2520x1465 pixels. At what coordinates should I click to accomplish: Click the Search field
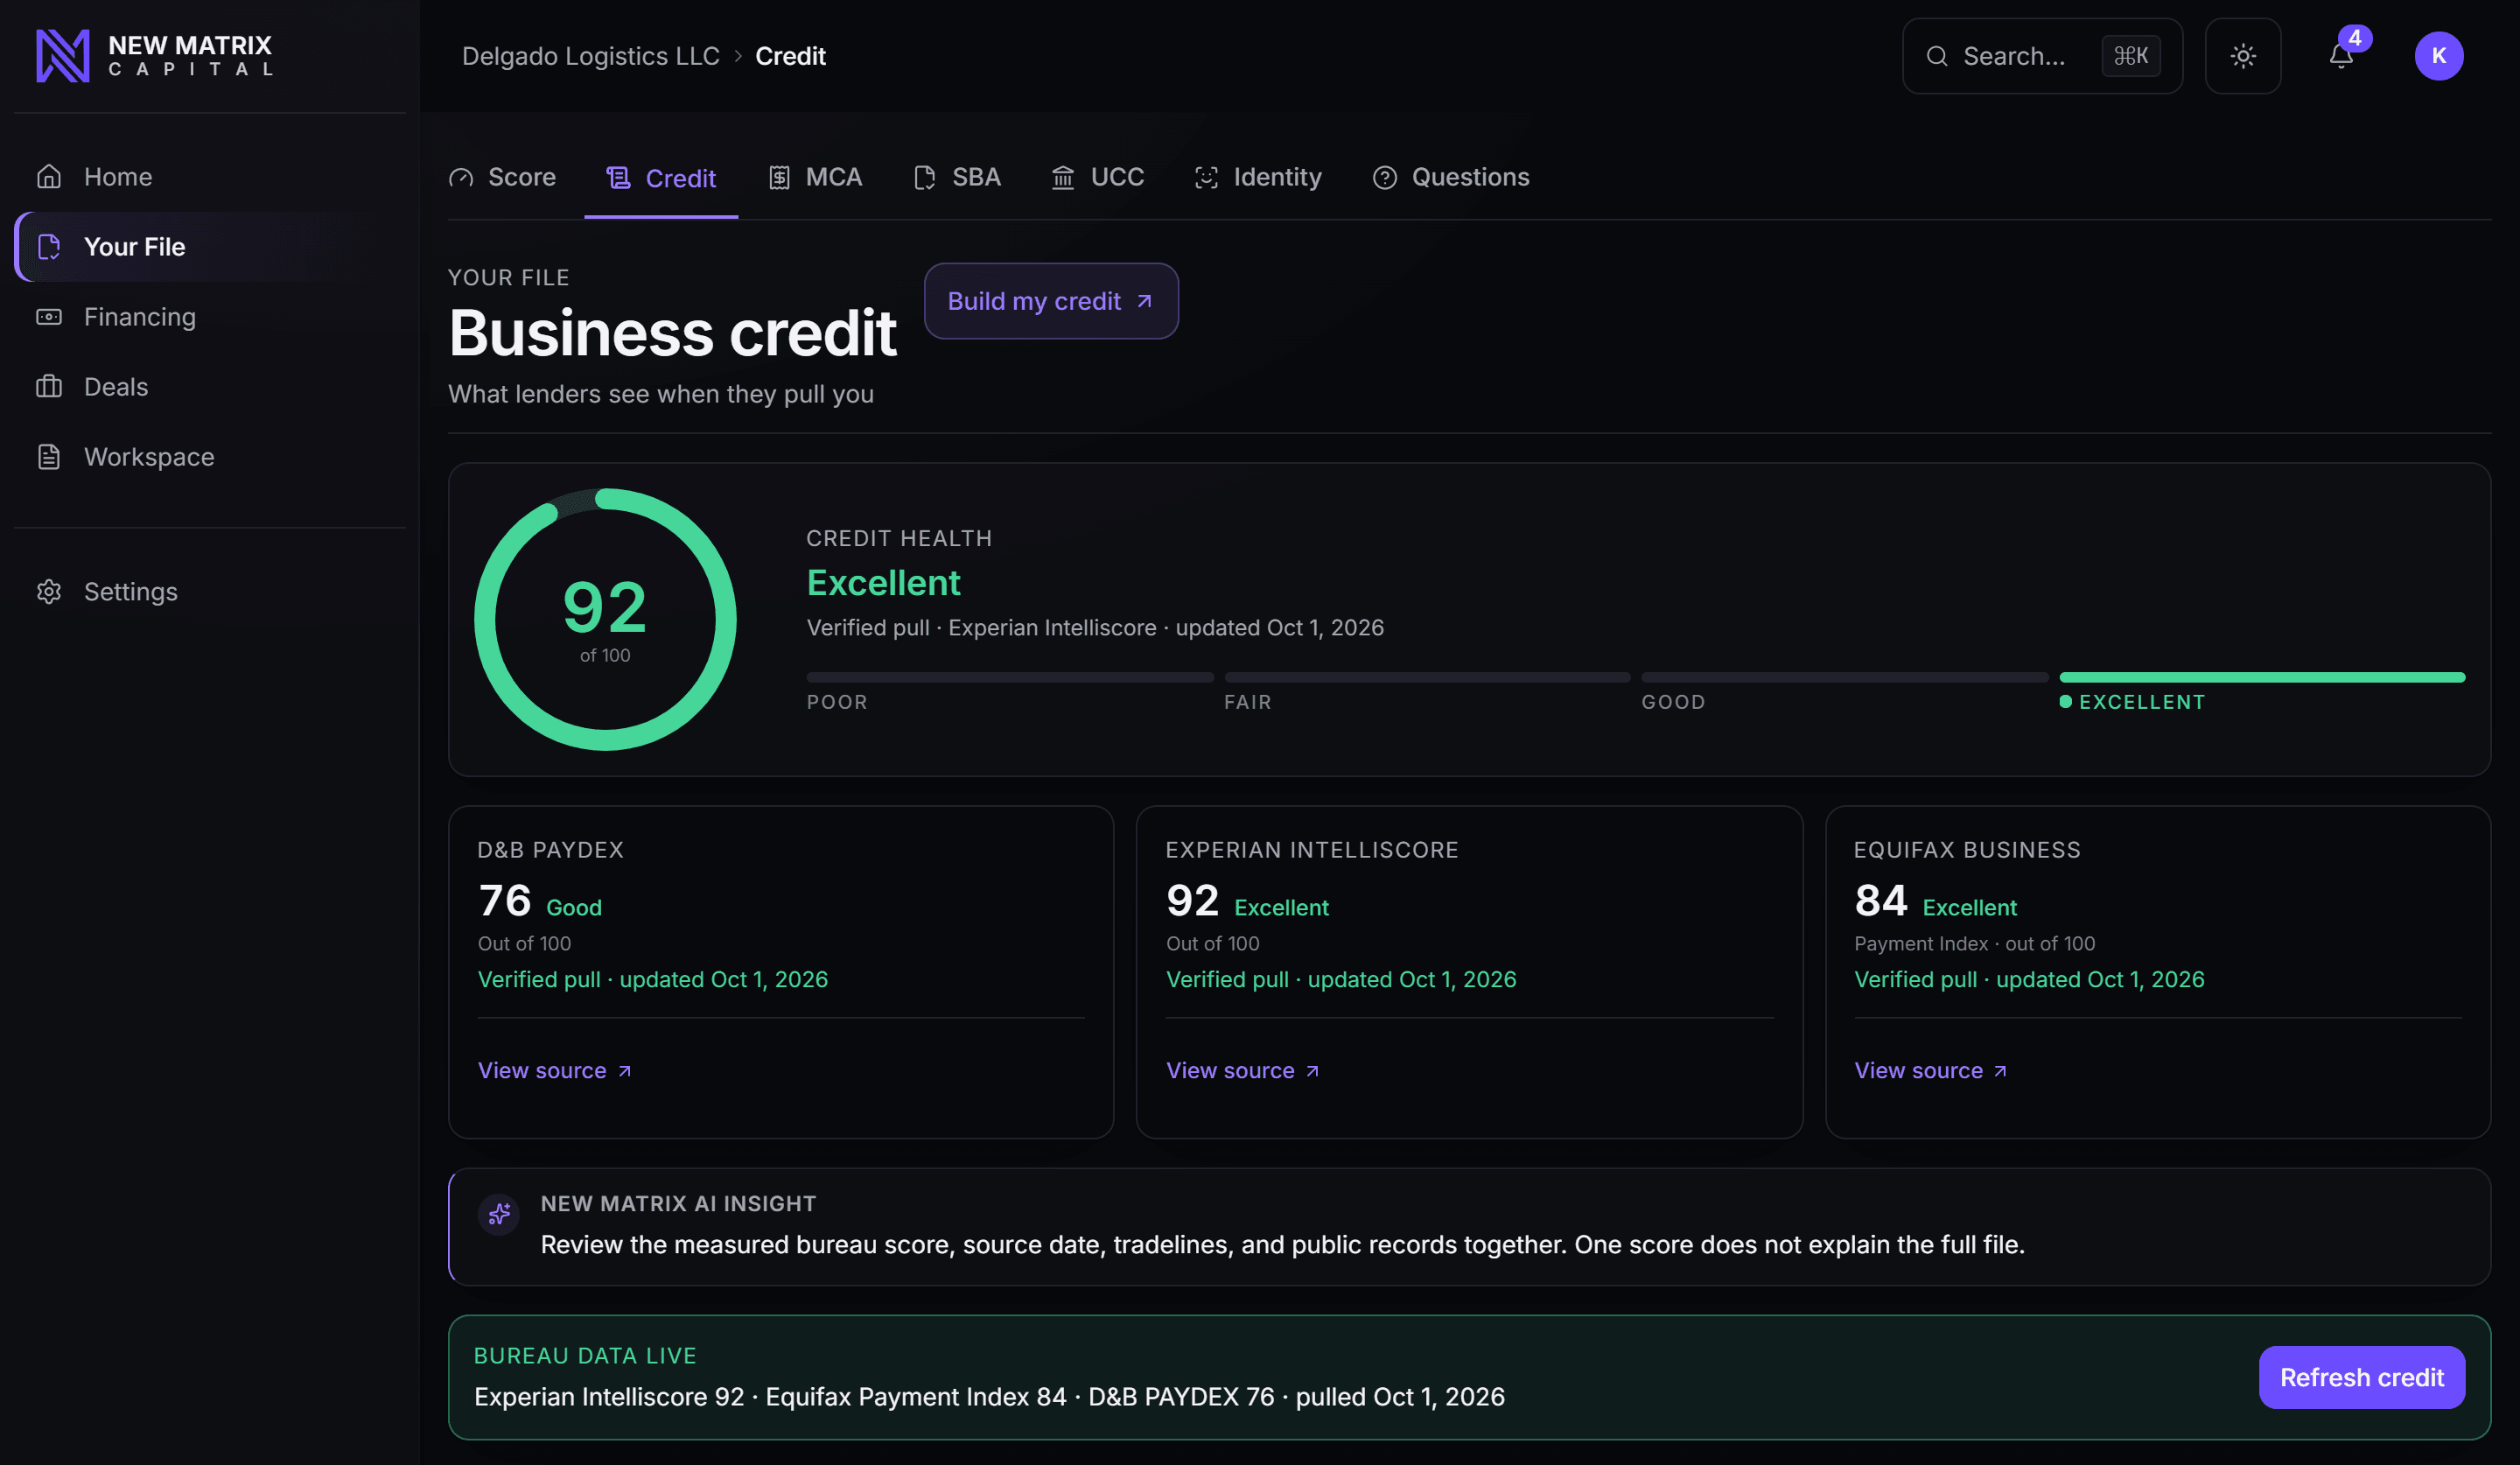click(x=2042, y=56)
